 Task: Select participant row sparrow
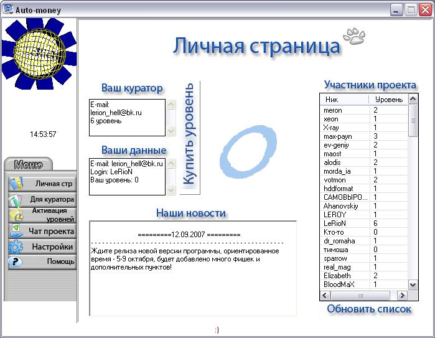click(x=364, y=258)
